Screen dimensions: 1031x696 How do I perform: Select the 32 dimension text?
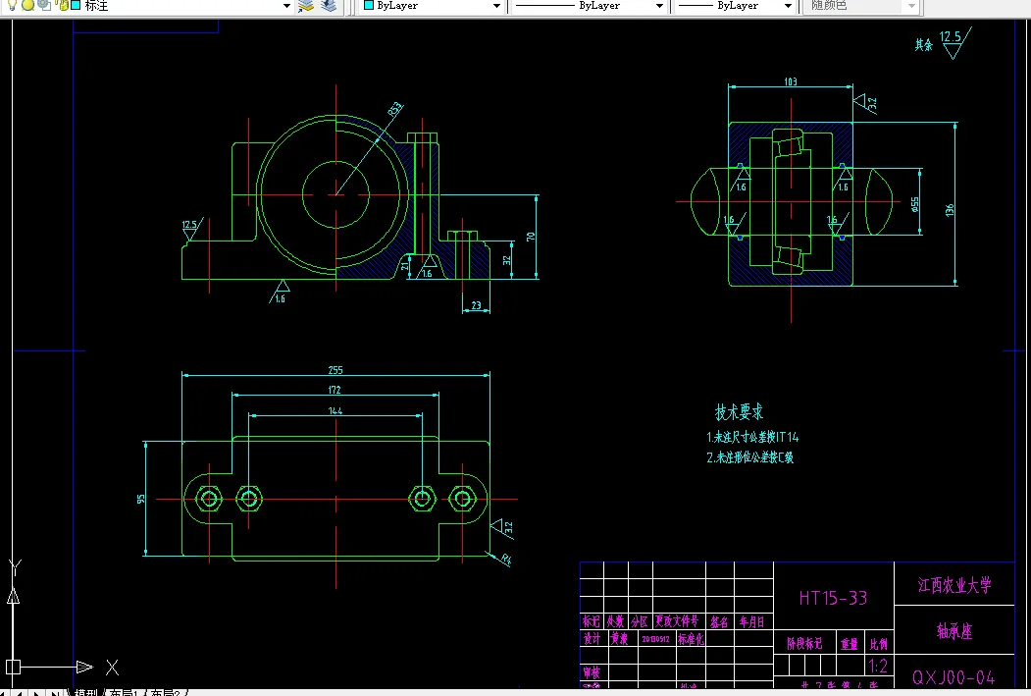click(507, 260)
